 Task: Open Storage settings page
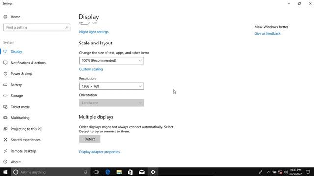pos(16,96)
